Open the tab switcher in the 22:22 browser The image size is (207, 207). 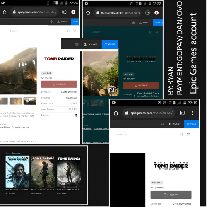point(147,13)
